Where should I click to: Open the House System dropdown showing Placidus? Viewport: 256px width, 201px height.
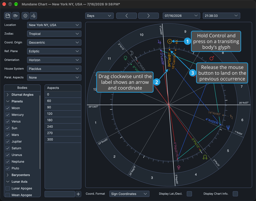click(54, 69)
